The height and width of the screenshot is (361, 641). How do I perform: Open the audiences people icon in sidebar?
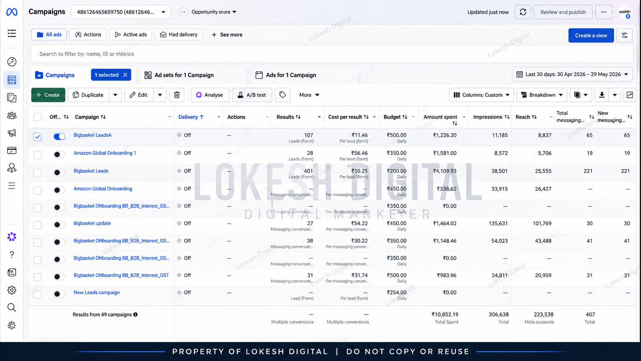click(x=12, y=115)
